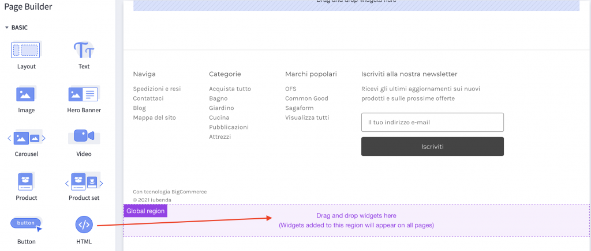The height and width of the screenshot is (251, 591).
Task: Click the Iscriviti newsletter button
Action: pos(432,146)
